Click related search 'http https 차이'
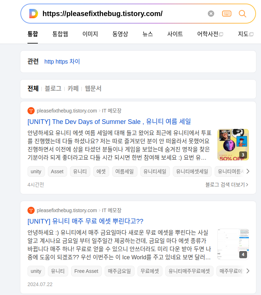261x295 pixels. (62, 61)
